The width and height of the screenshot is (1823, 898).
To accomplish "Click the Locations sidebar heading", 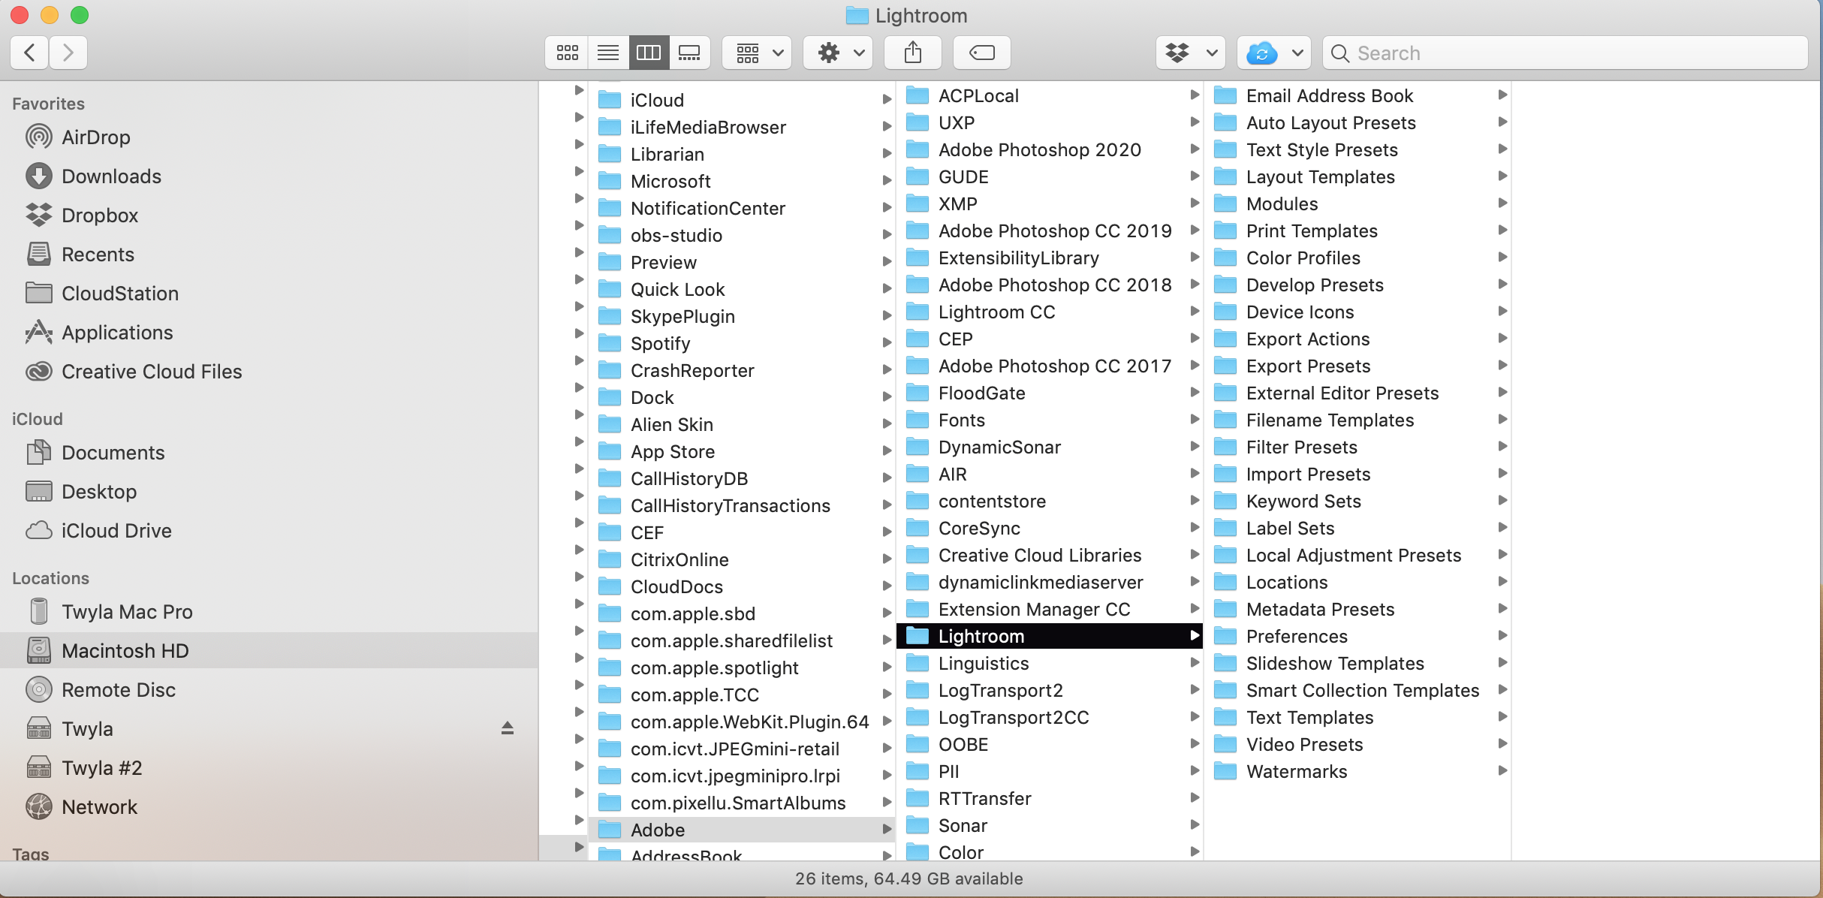I will (50, 578).
